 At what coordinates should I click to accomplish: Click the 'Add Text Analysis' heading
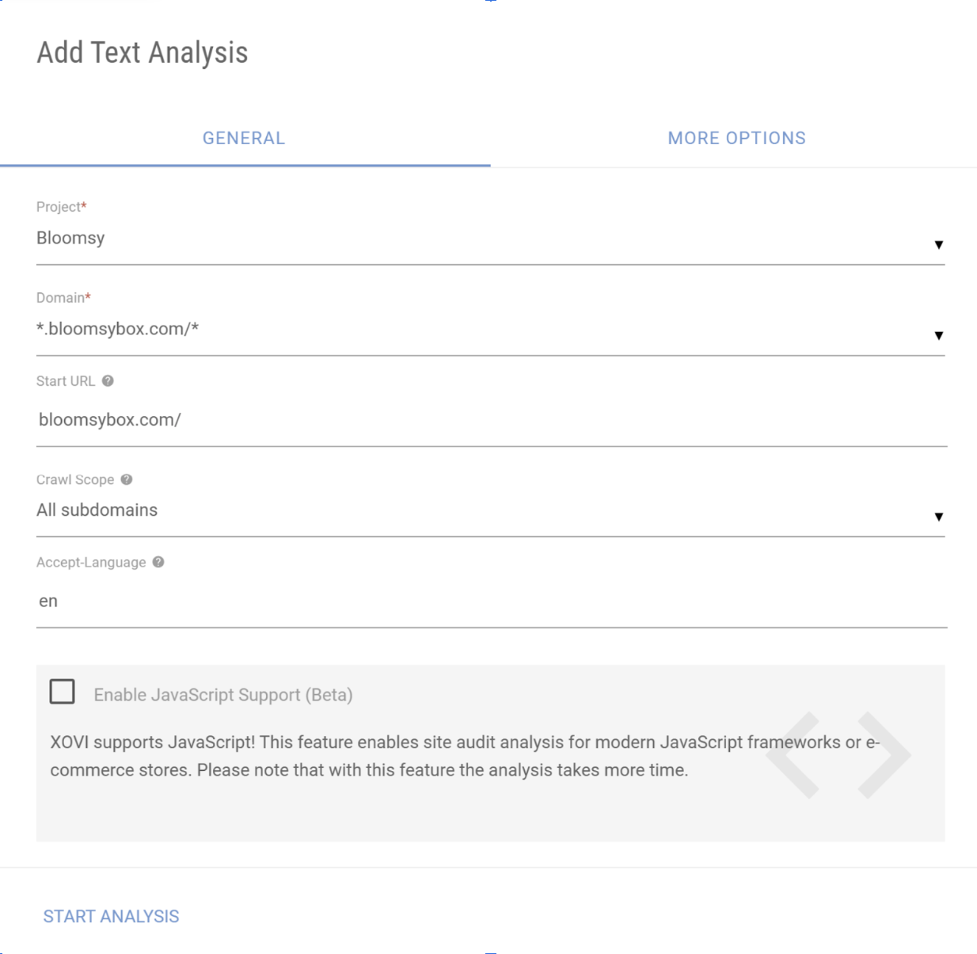coord(143,53)
